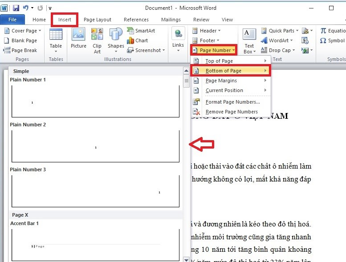Open the Clip Art pane

[97, 41]
